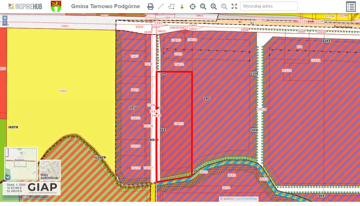Select the zoom to rectangle magnifier
The height and width of the screenshot is (206, 360).
pos(203,6)
